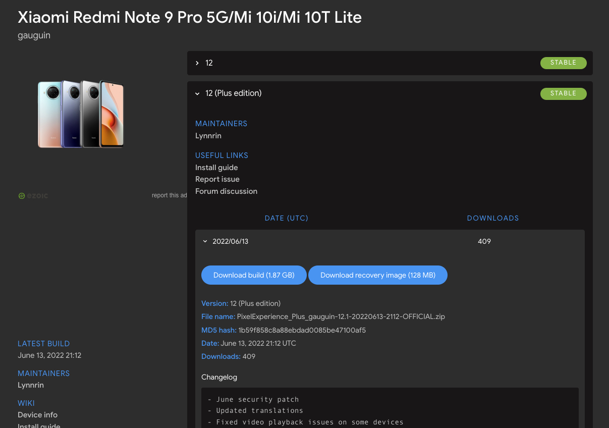Select the MD5 hash value text
Viewport: 609px width, 428px height.
pyautogui.click(x=302, y=330)
